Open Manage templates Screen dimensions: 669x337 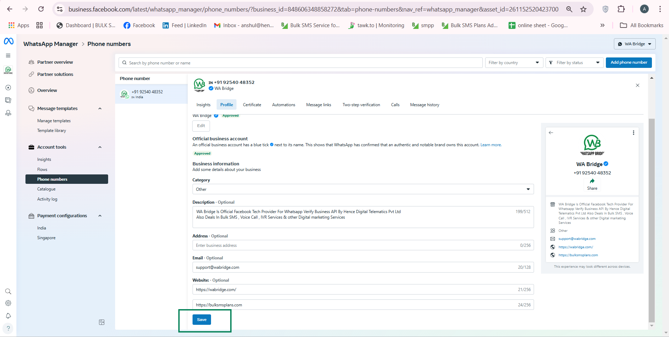54,121
